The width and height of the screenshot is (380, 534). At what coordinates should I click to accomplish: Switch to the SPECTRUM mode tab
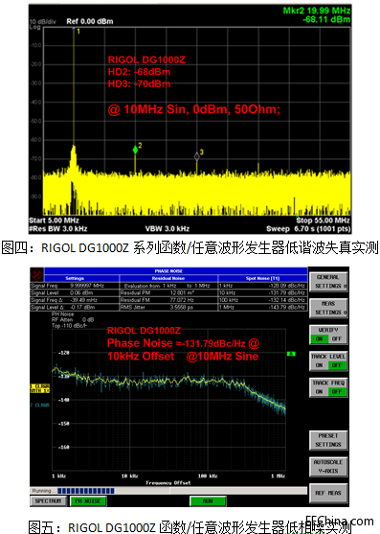[x=48, y=501]
